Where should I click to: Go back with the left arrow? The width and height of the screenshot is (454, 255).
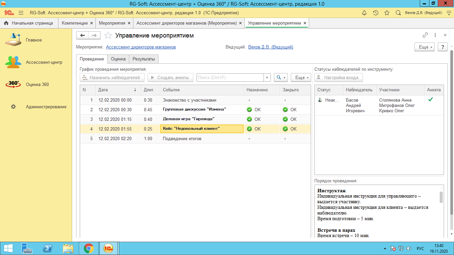pyautogui.click(x=82, y=36)
